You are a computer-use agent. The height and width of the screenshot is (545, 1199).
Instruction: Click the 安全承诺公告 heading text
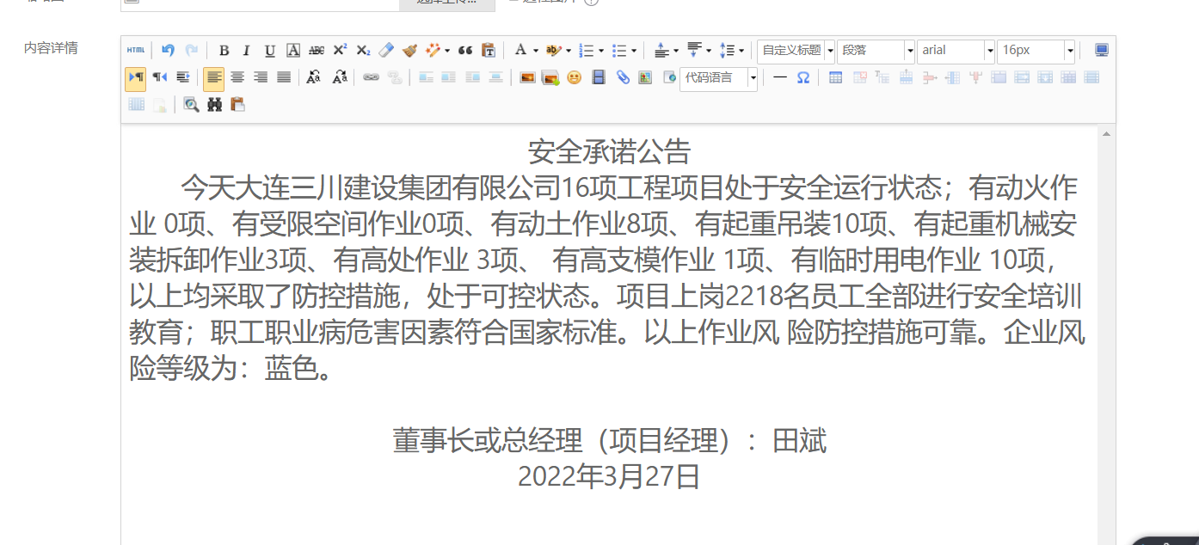(609, 152)
